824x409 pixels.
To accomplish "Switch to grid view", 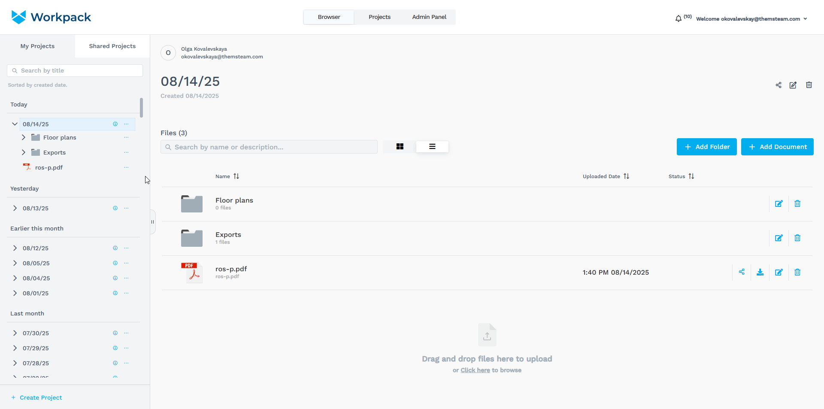I will 400,147.
